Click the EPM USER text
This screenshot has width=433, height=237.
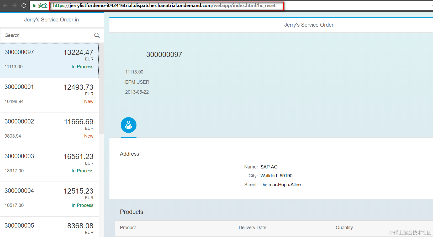[x=137, y=82]
